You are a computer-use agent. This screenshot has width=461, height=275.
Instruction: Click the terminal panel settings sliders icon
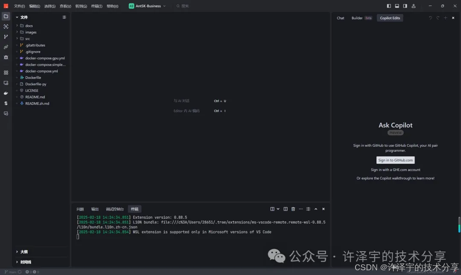tap(308, 209)
